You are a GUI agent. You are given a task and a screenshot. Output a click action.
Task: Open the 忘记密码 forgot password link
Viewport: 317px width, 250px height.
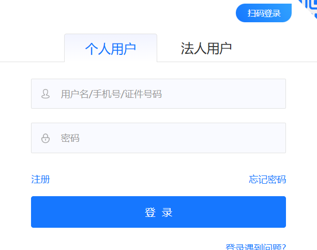point(267,180)
